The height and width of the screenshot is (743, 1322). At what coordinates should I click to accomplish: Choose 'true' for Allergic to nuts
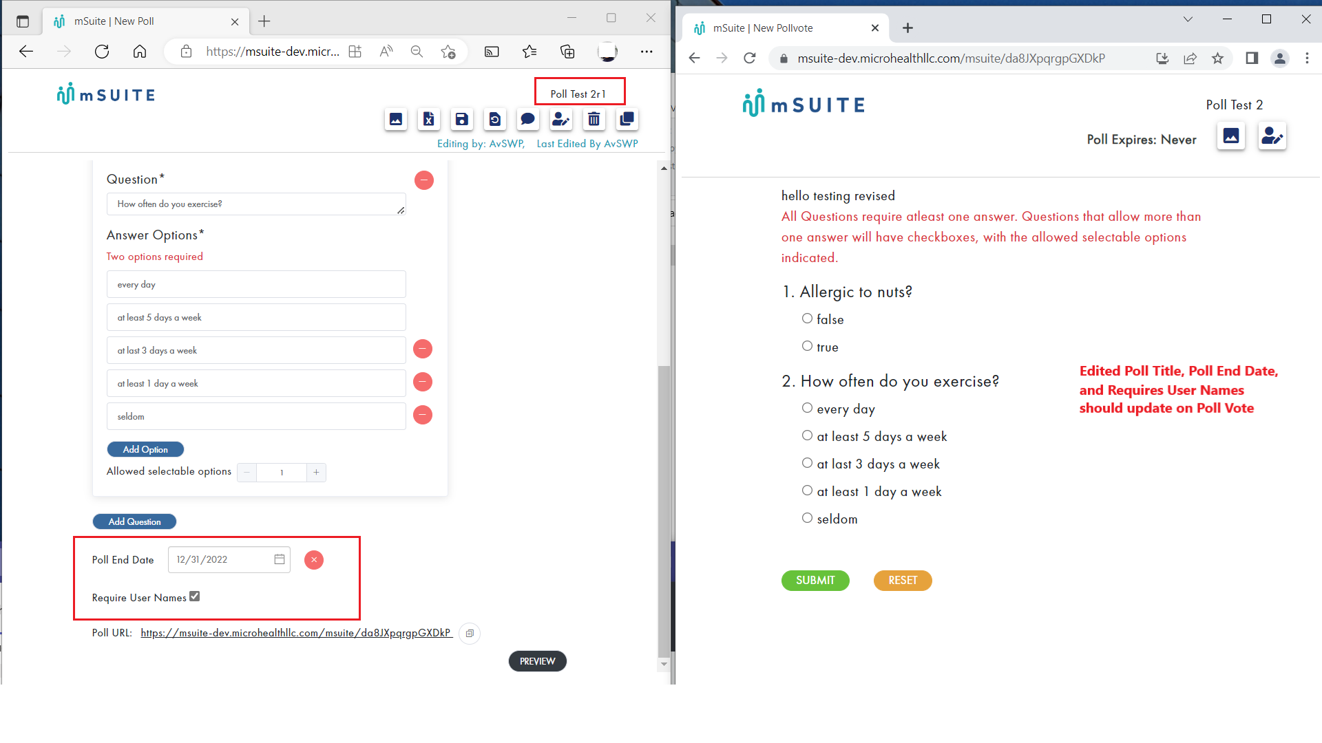[807, 346]
